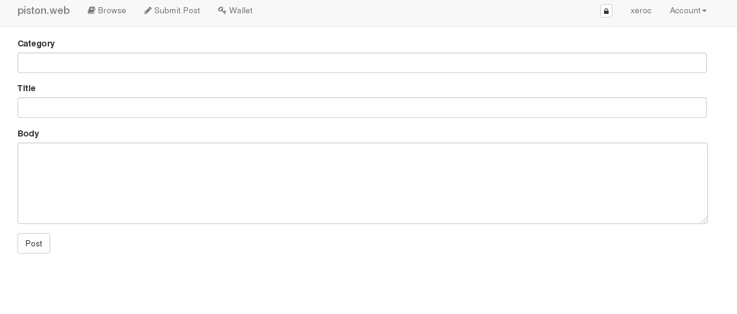Image resolution: width=737 pixels, height=314 pixels.
Task: Focus the Title input field
Action: click(x=362, y=107)
